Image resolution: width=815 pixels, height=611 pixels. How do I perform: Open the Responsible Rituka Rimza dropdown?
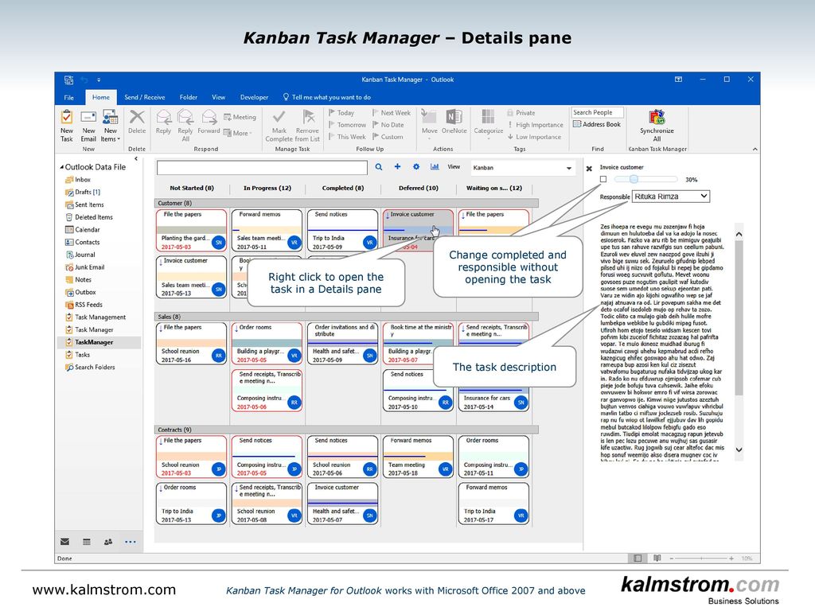pos(670,197)
